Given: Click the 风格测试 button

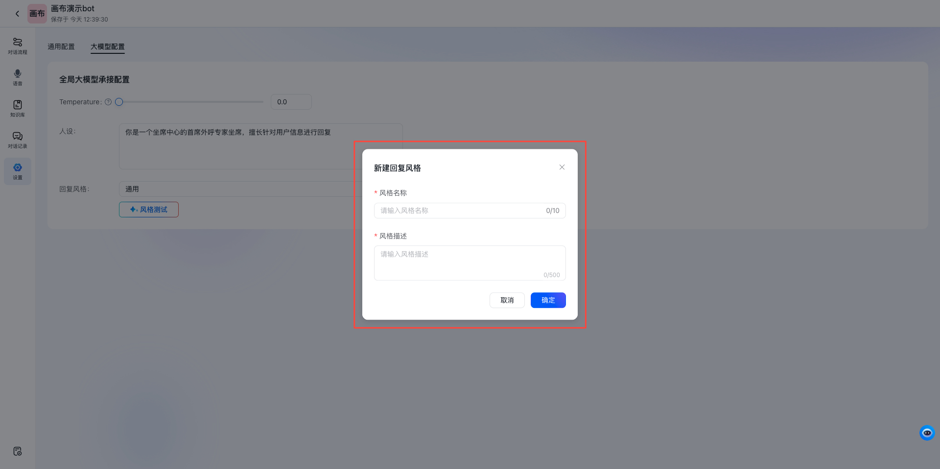Looking at the screenshot, I should point(148,210).
